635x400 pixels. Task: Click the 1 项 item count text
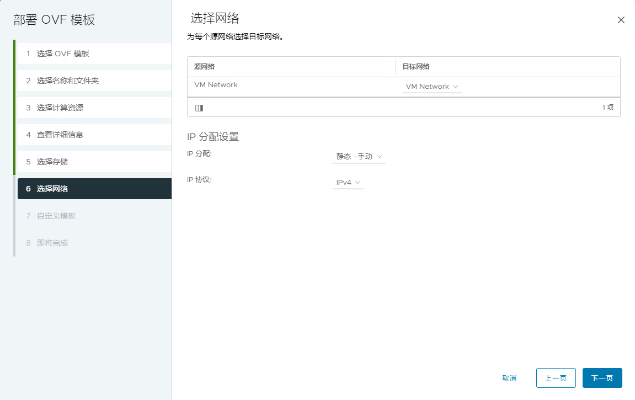[x=608, y=107]
